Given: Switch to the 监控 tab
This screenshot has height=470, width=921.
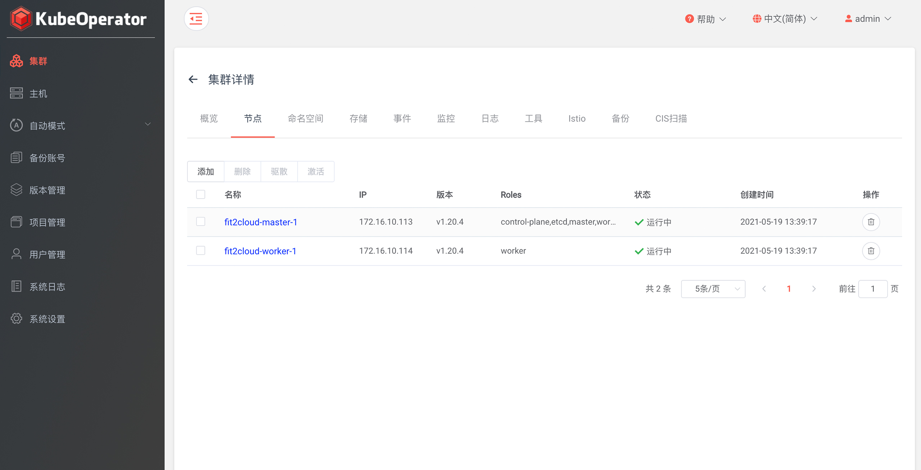Looking at the screenshot, I should pyautogui.click(x=446, y=119).
